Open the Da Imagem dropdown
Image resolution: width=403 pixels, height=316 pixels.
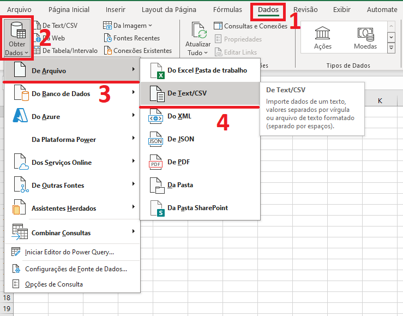pyautogui.click(x=129, y=25)
